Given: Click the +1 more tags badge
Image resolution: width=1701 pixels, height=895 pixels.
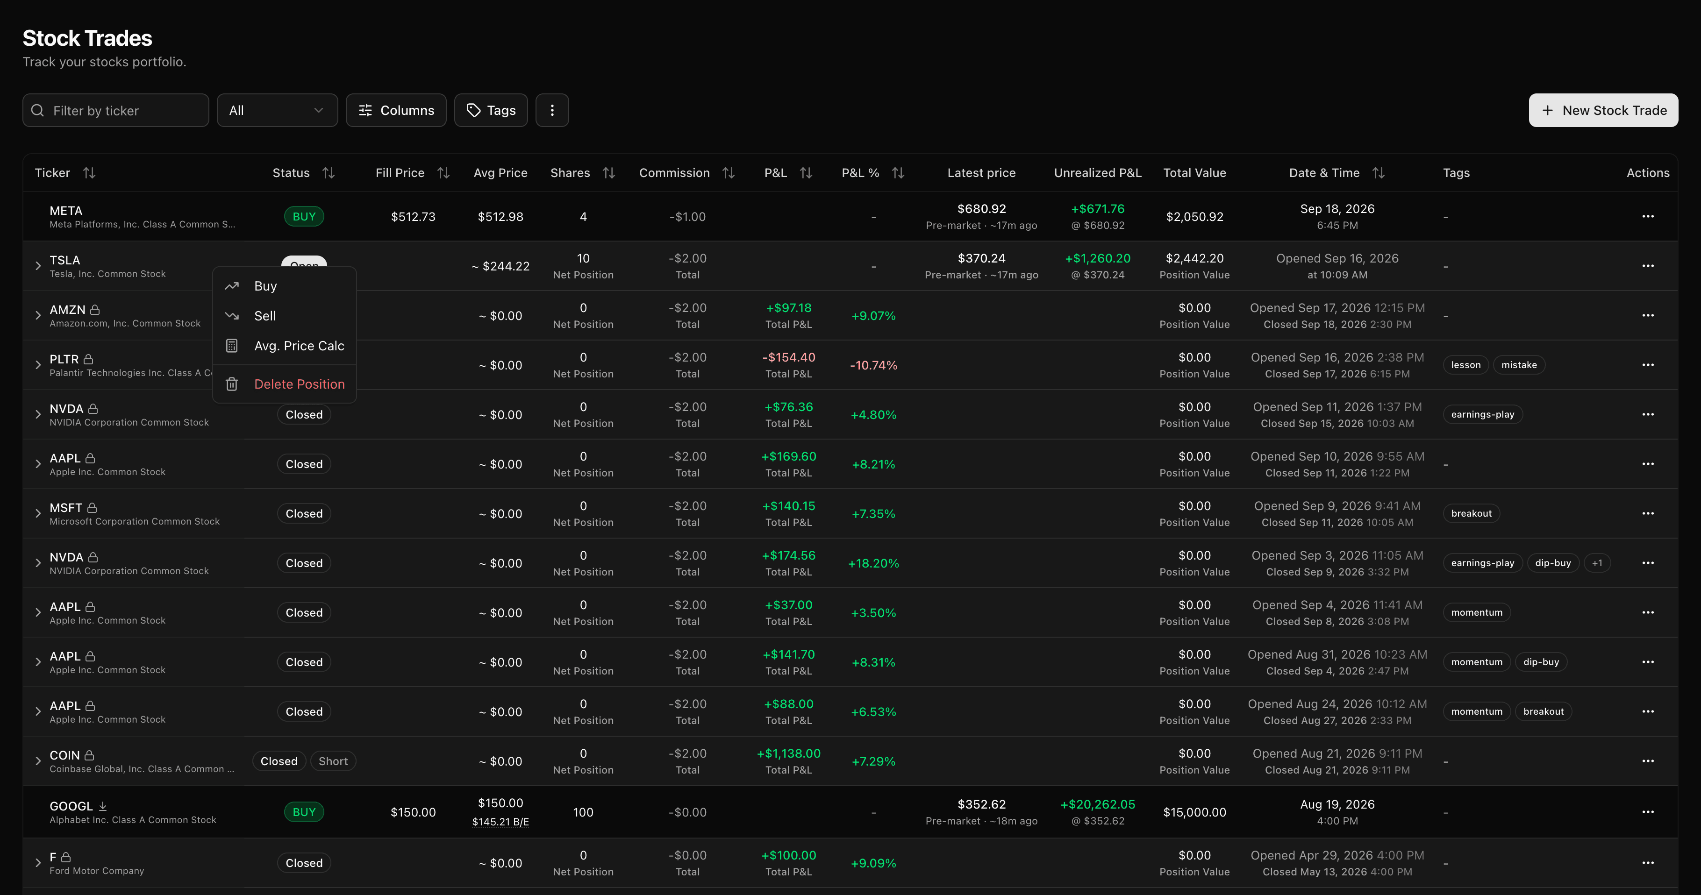Looking at the screenshot, I should click(1597, 563).
